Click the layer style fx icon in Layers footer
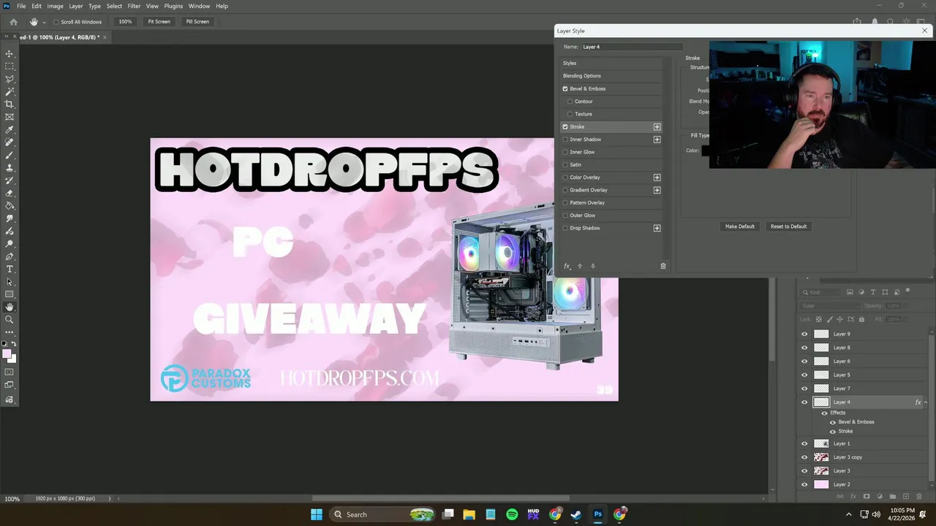Screen dimensions: 936x526 point(853,497)
